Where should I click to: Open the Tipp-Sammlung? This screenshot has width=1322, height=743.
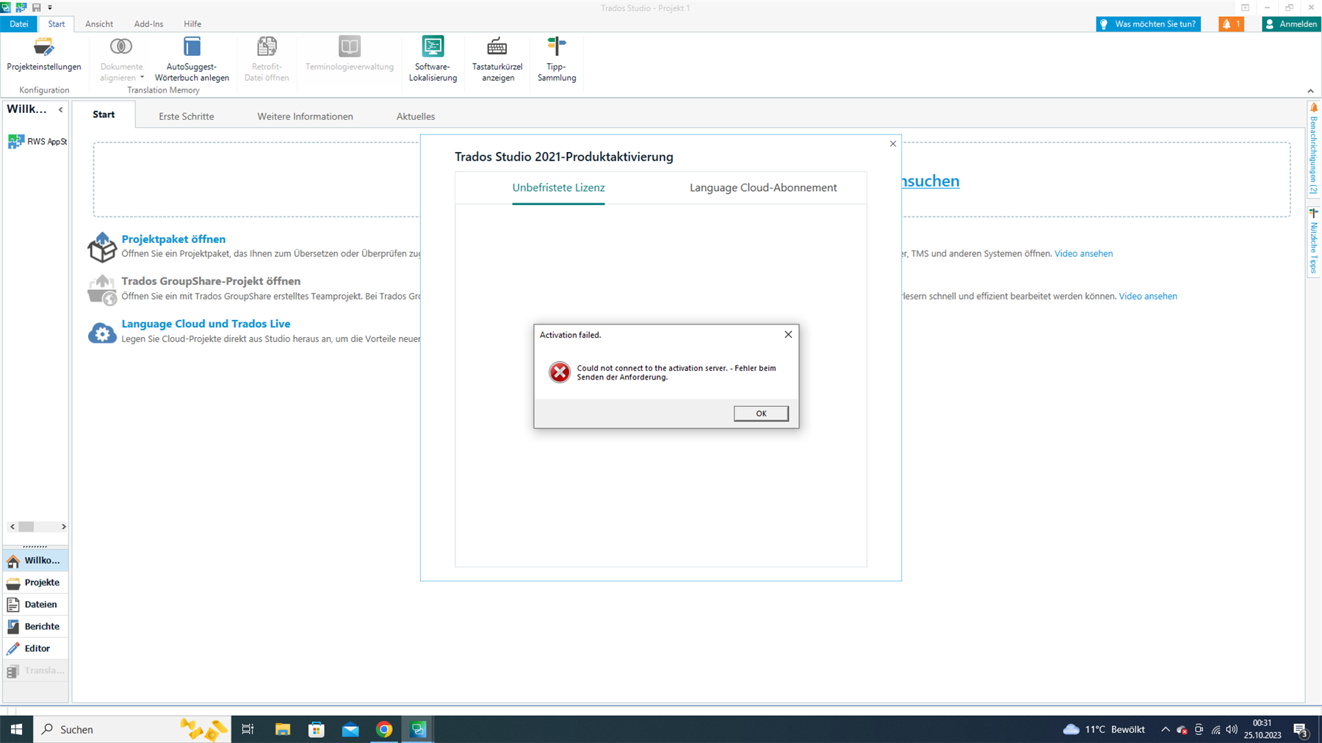(x=556, y=60)
